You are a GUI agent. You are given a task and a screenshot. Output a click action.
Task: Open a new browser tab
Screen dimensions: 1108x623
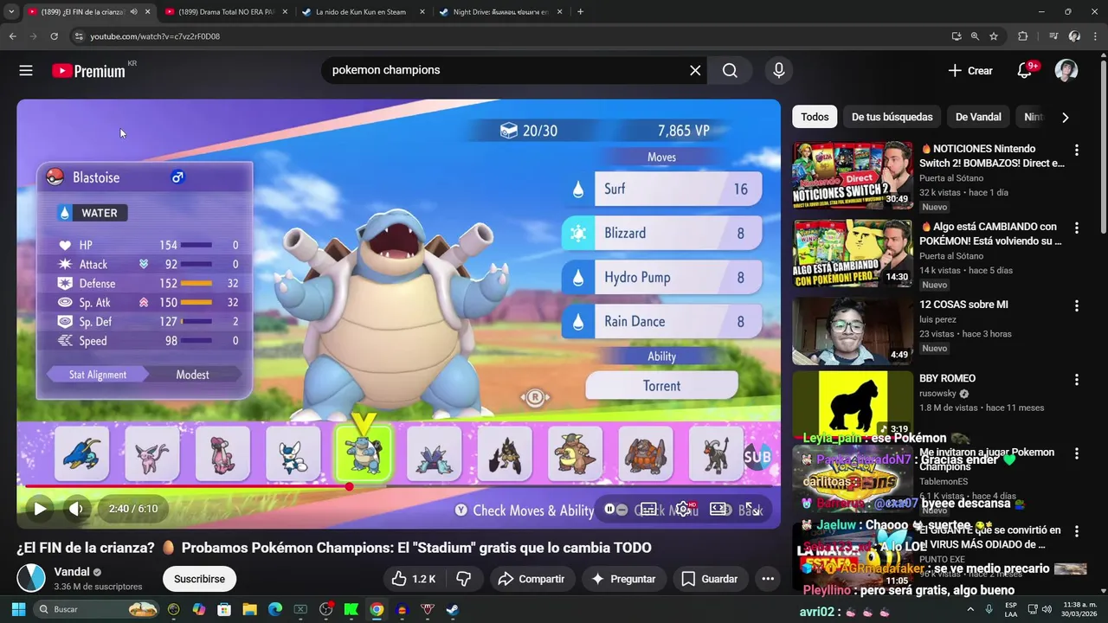pyautogui.click(x=580, y=12)
